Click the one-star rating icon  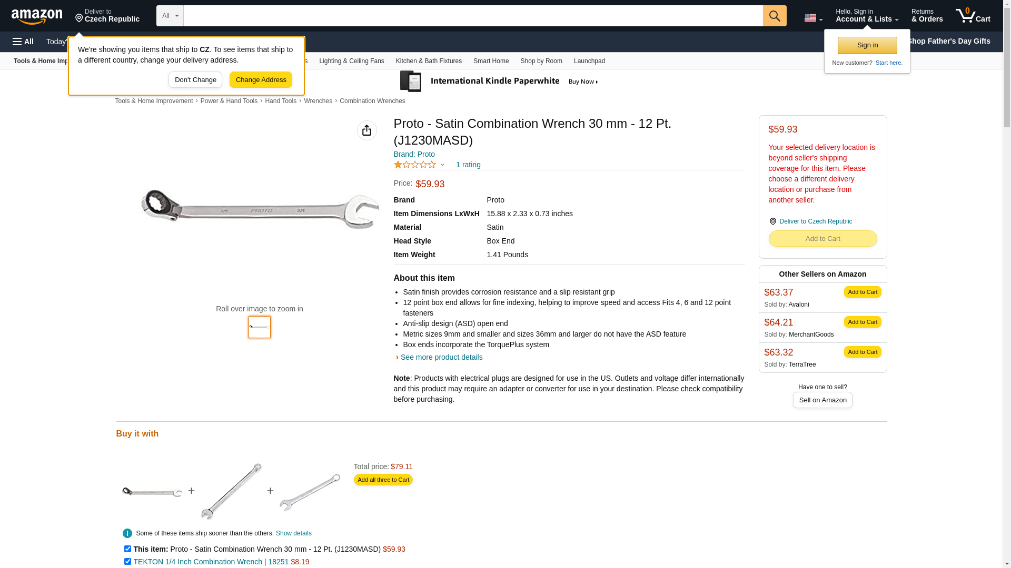(x=415, y=165)
